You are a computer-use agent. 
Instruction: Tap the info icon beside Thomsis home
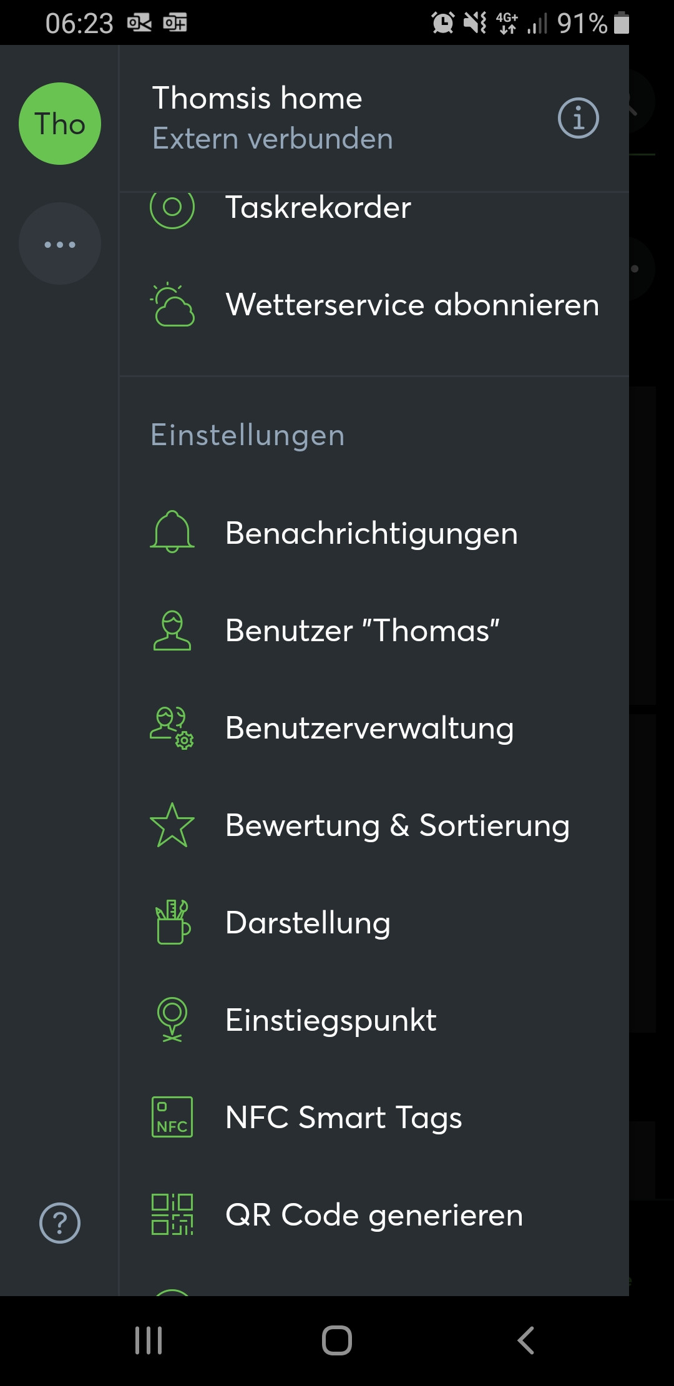578,118
